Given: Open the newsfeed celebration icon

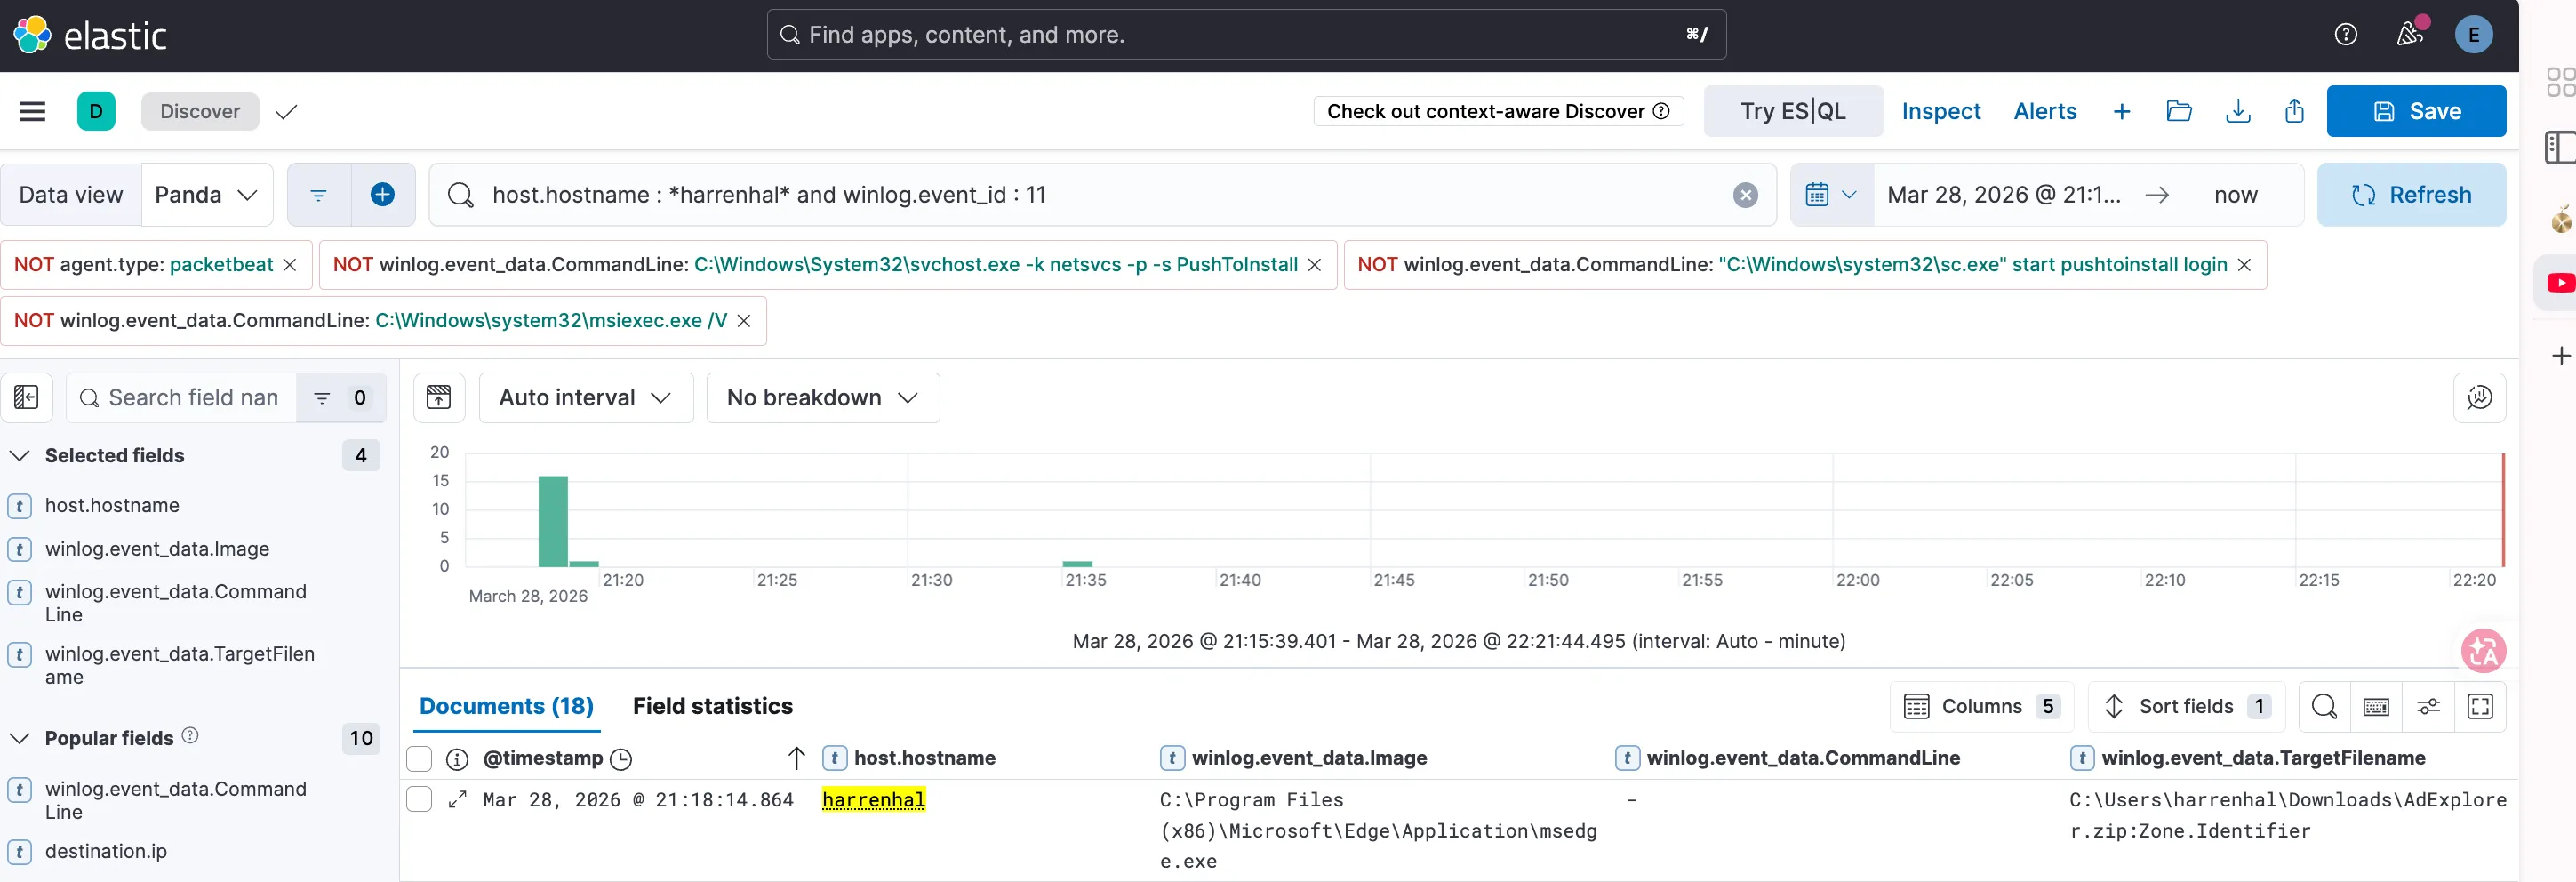Looking at the screenshot, I should [x=2410, y=35].
